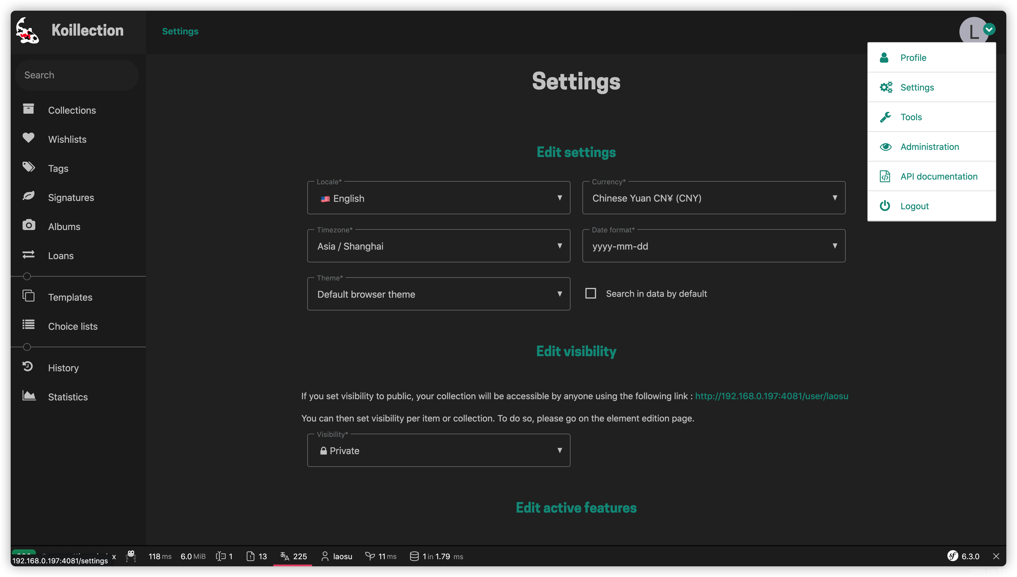
Task: Open the Currency dropdown showing Chinese Yuan
Action: [713, 198]
